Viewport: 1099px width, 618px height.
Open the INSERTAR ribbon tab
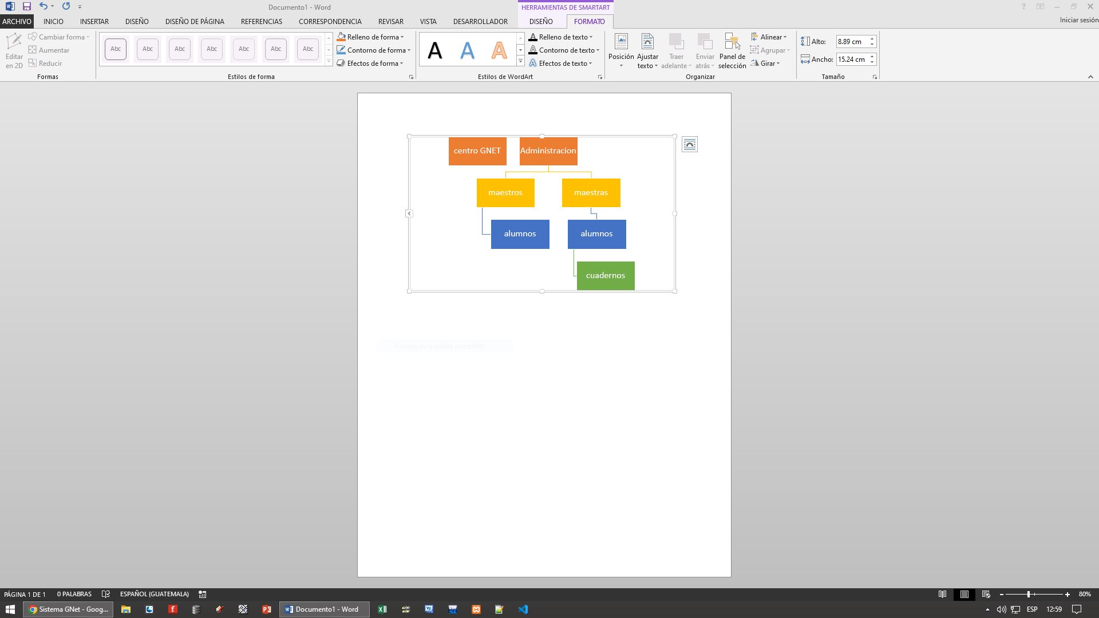tap(94, 21)
